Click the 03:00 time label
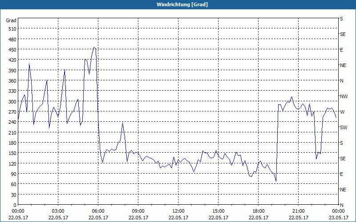Image resolution: width=356 pixels, height=222 pixels. 58,211
